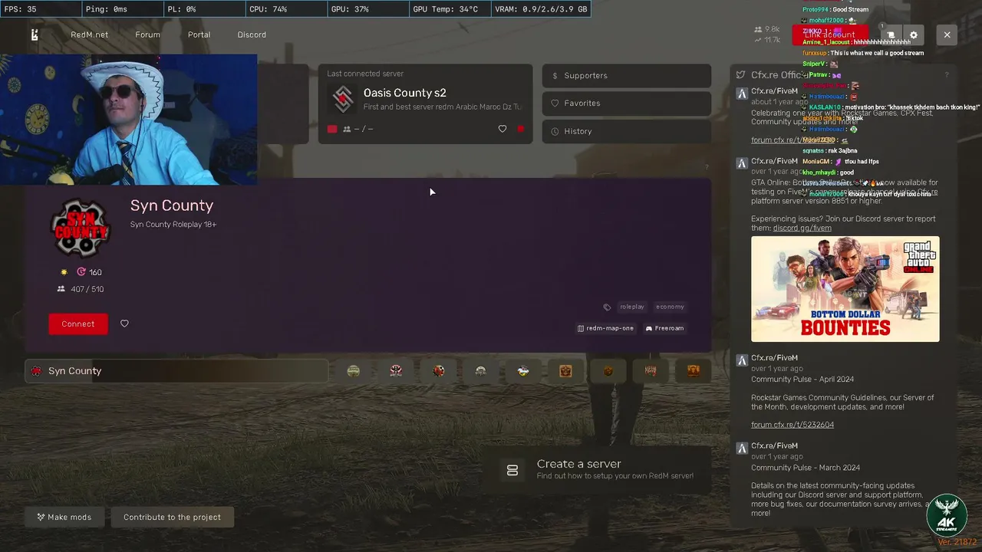This screenshot has width=982, height=552.
Task: Open the Bottom Dollar Bounties image
Action: coord(845,289)
